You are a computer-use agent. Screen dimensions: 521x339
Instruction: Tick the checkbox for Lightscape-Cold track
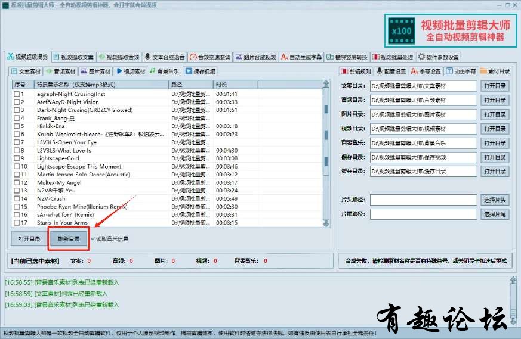coord(17,158)
